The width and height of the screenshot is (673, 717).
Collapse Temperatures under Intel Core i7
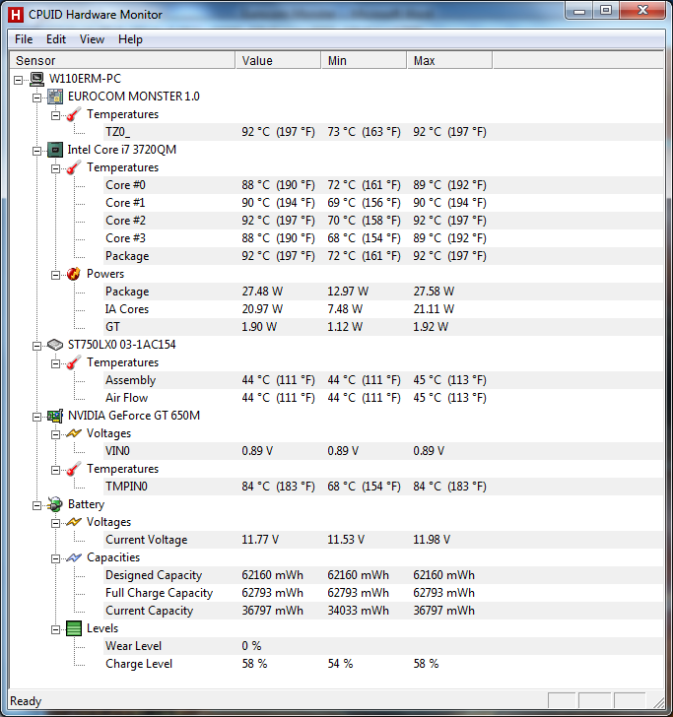[x=55, y=169]
